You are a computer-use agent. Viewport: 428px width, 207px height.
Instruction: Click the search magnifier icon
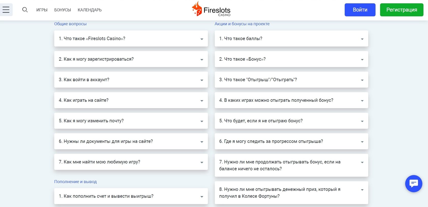[x=25, y=10]
